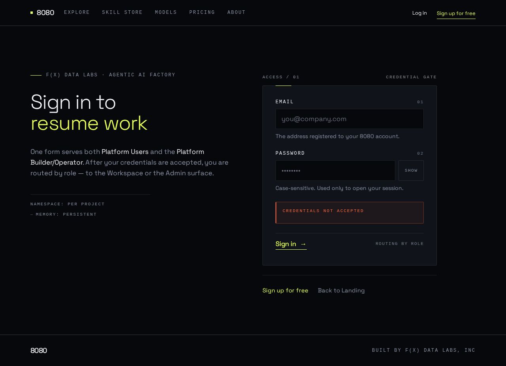Select the Credential Gate label
This screenshot has width=506, height=366.
[412, 77]
